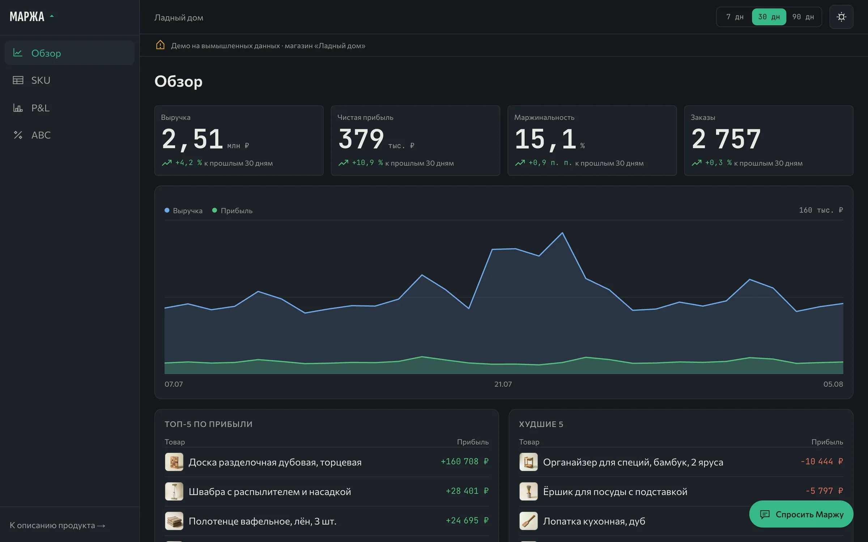Expand the МАРЖА logo caret
This screenshot has height=542, width=868.
tap(52, 16)
